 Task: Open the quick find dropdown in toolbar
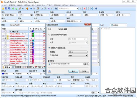[x=77, y=8]
